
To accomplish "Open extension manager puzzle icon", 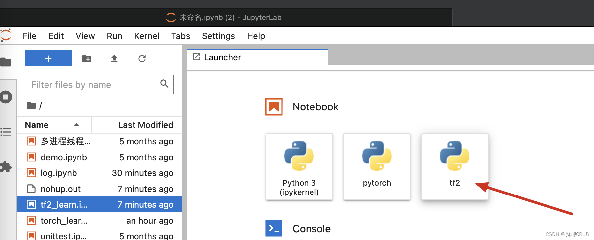I will coord(5,167).
